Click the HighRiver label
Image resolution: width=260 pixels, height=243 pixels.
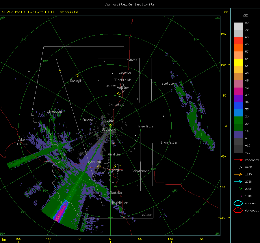[120, 203]
